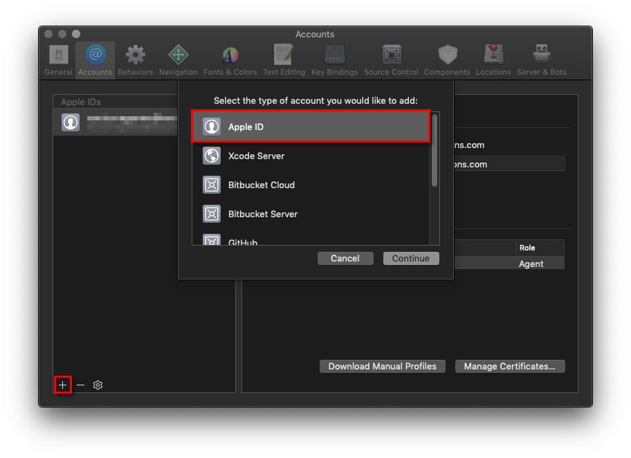This screenshot has width=631, height=458.
Task: Select the Text Editing preferences icon
Action: pos(284,59)
